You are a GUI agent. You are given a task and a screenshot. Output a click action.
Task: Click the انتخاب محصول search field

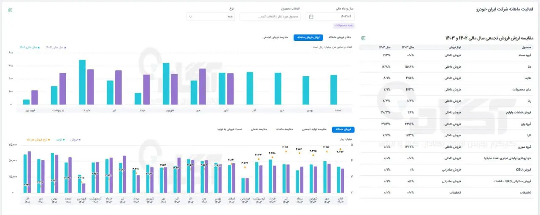pos(270,16)
